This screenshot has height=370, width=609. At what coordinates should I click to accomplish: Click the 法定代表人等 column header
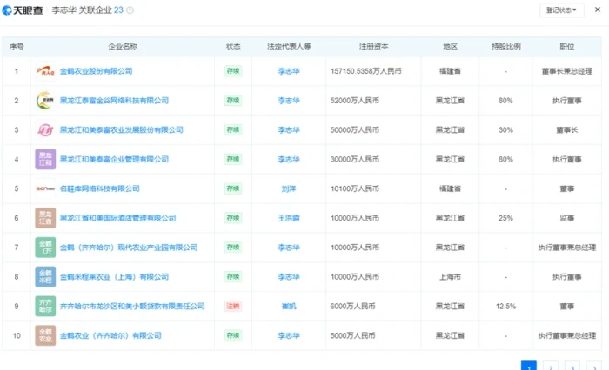click(x=289, y=47)
